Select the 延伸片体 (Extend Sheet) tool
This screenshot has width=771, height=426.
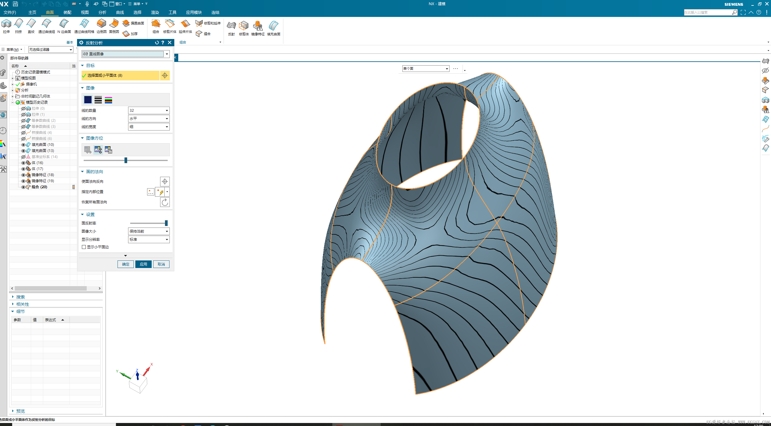tap(185, 26)
